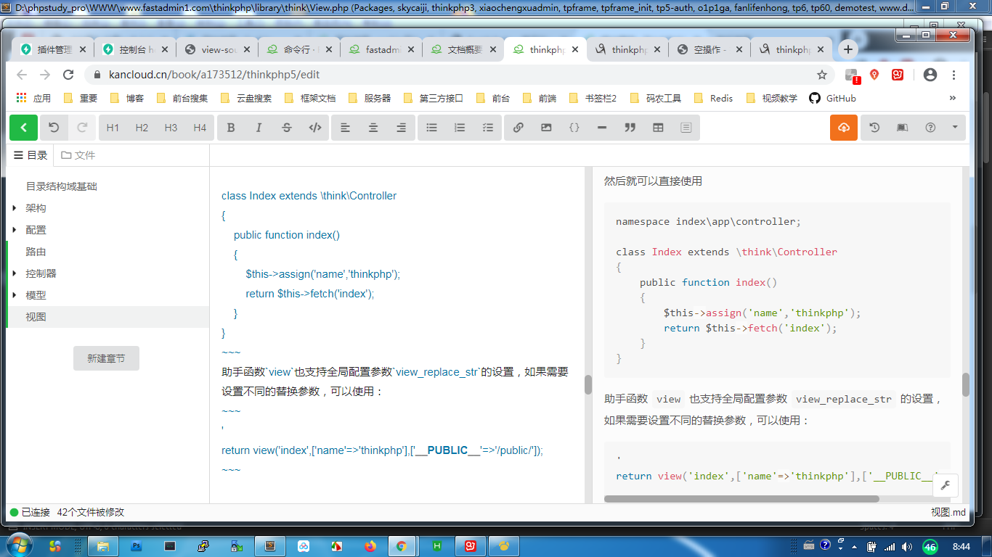Expand the 控制器 tree node

click(x=15, y=273)
